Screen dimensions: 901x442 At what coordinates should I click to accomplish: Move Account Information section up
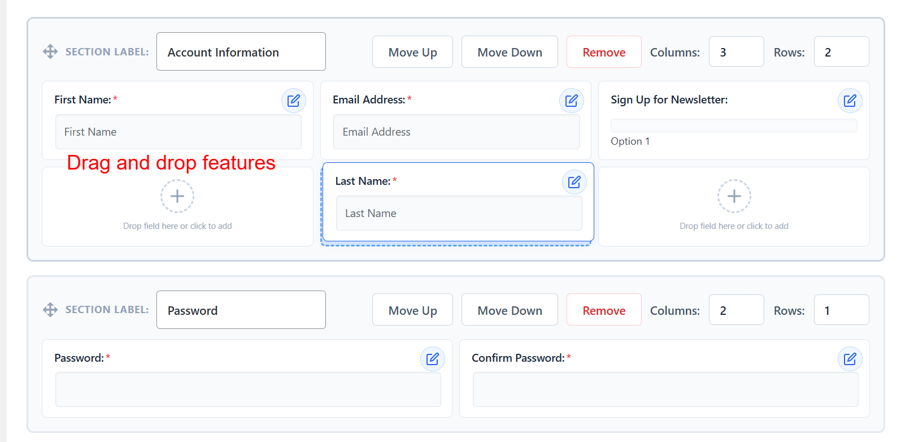coord(412,52)
